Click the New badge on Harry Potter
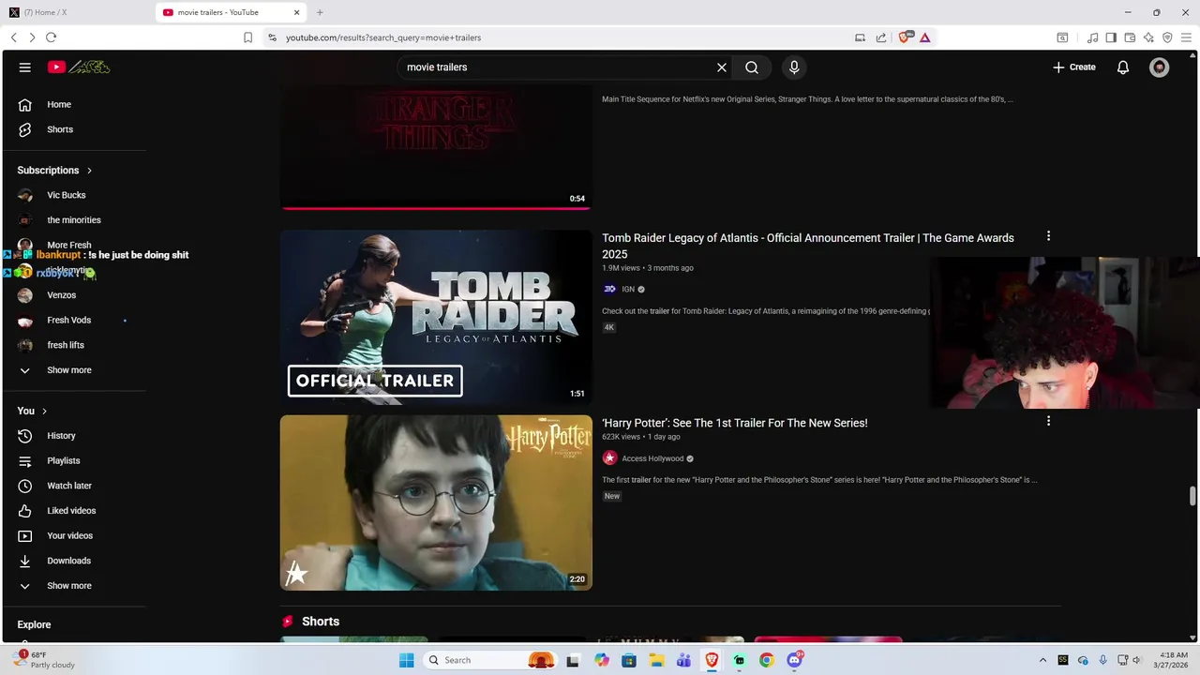Viewport: 1200px width, 675px height. point(612,496)
